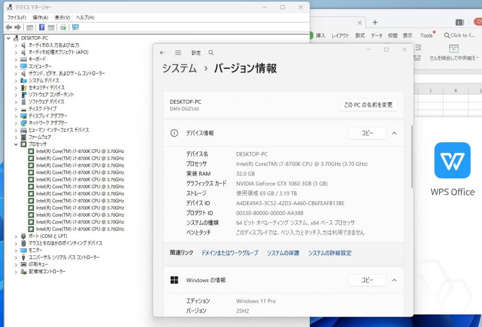
Task: Open 表示(V) menu in Device Manager
Action: click(x=62, y=17)
